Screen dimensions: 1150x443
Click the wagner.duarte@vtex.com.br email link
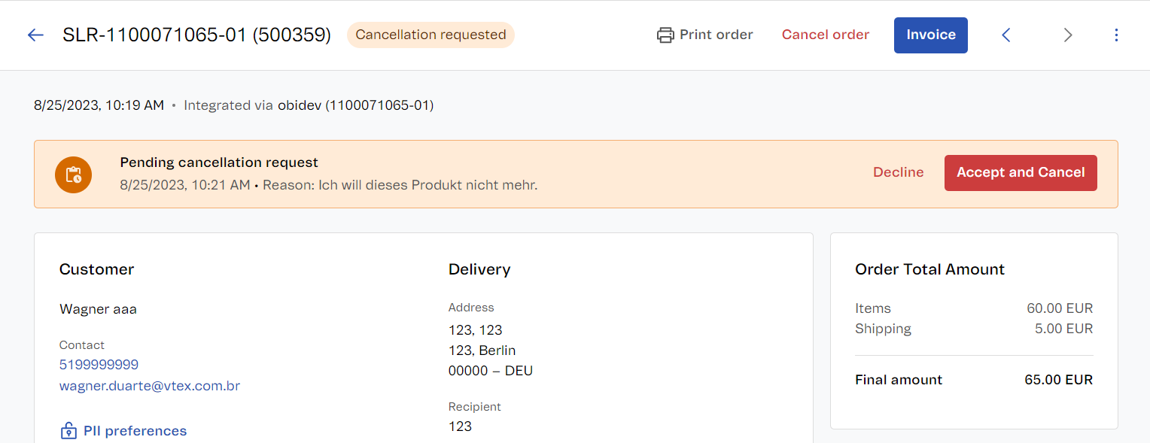coord(150,386)
